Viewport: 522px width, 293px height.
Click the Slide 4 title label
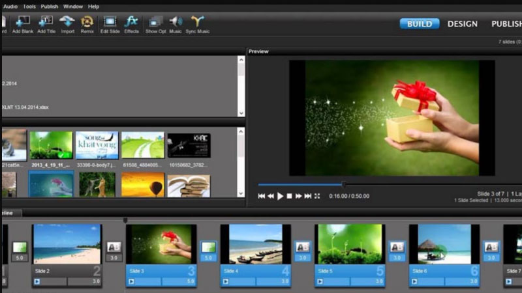tap(231, 271)
